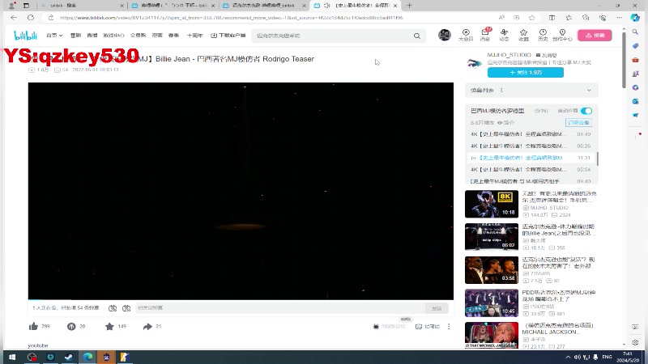Image resolution: width=648 pixels, height=364 pixels.
Task: Click the browser refresh button
Action: coord(31,18)
